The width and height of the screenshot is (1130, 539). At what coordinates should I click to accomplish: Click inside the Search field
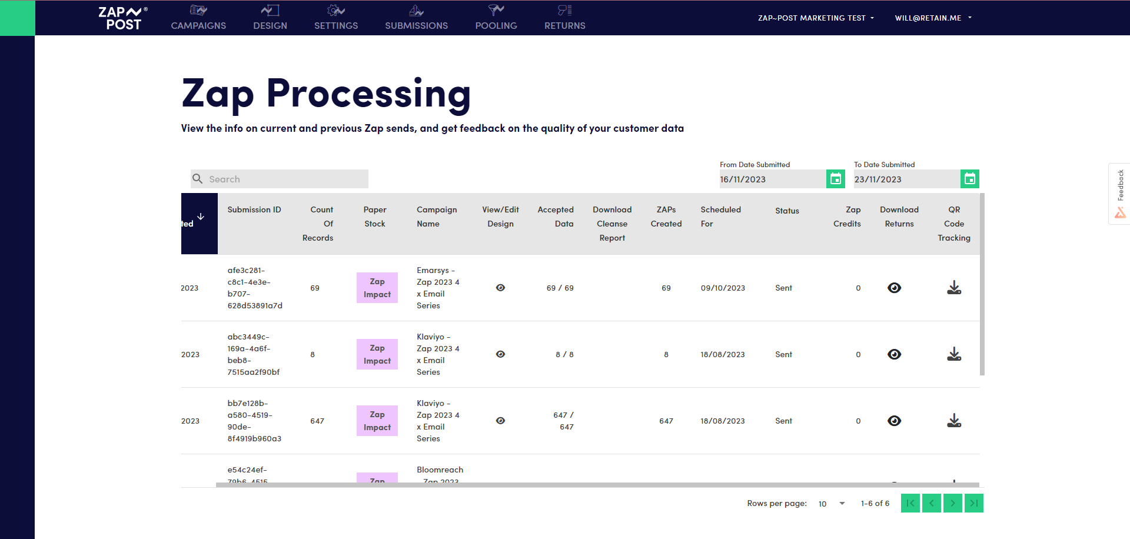pyautogui.click(x=279, y=179)
